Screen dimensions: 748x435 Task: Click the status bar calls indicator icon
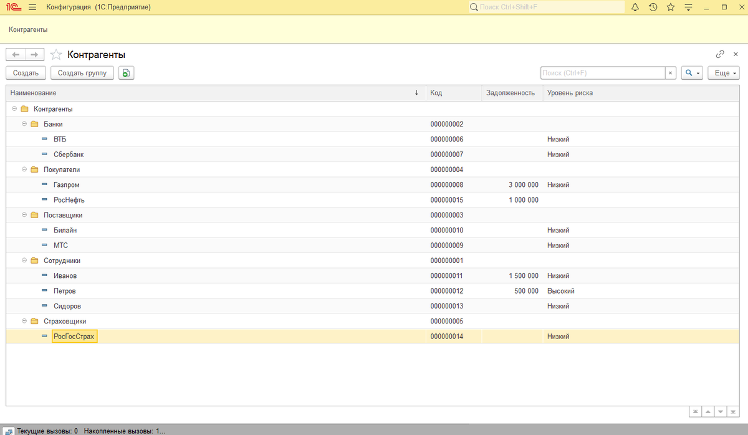pos(9,431)
